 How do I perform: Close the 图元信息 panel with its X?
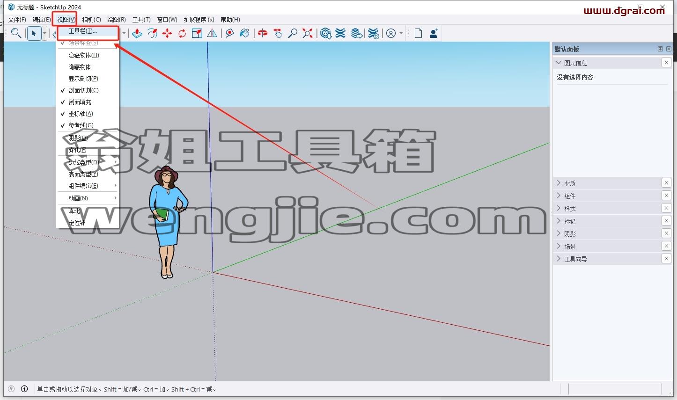pyautogui.click(x=666, y=63)
